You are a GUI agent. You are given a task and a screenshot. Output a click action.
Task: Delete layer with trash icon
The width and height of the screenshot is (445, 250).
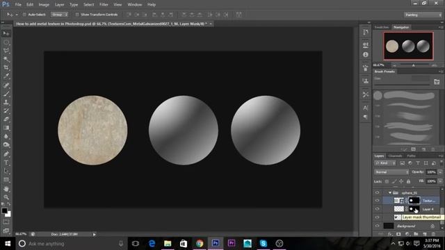(x=433, y=234)
